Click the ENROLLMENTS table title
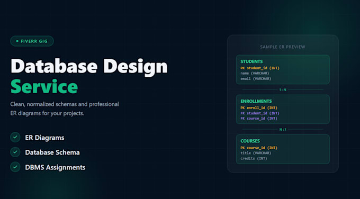Image resolution: width=360 pixels, height=199 pixels. click(x=256, y=101)
